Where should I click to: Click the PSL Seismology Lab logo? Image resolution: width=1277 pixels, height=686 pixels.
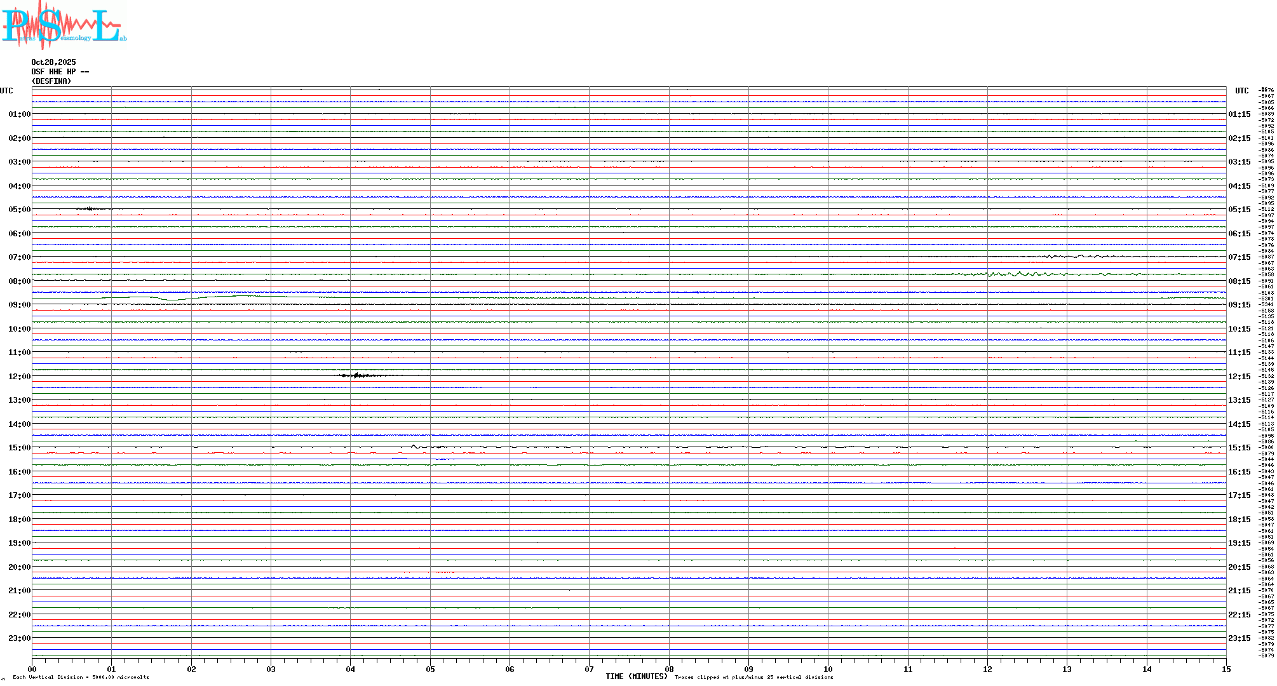(64, 25)
